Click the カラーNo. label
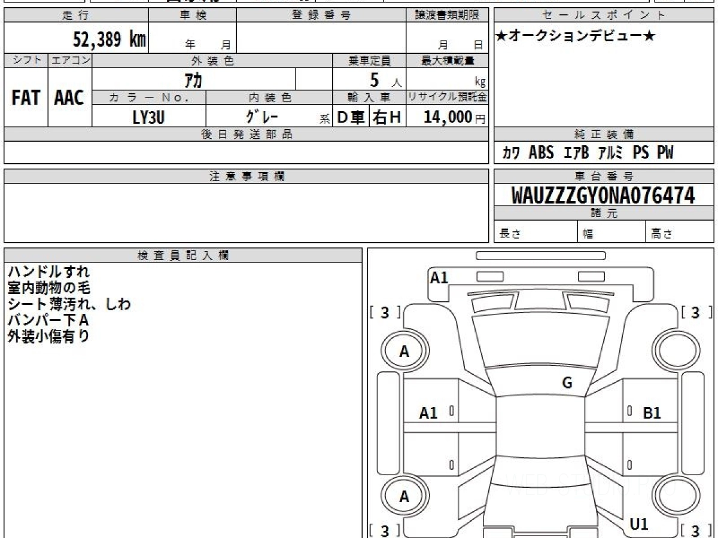 coord(149,97)
